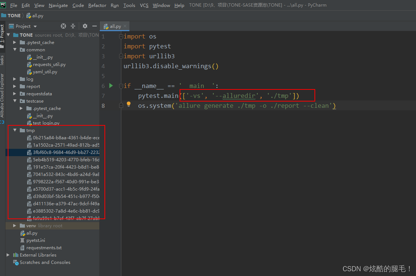Click TONE breadcrumb in navigation bar
This screenshot has width=416, height=276.
pyautogui.click(x=11, y=16)
